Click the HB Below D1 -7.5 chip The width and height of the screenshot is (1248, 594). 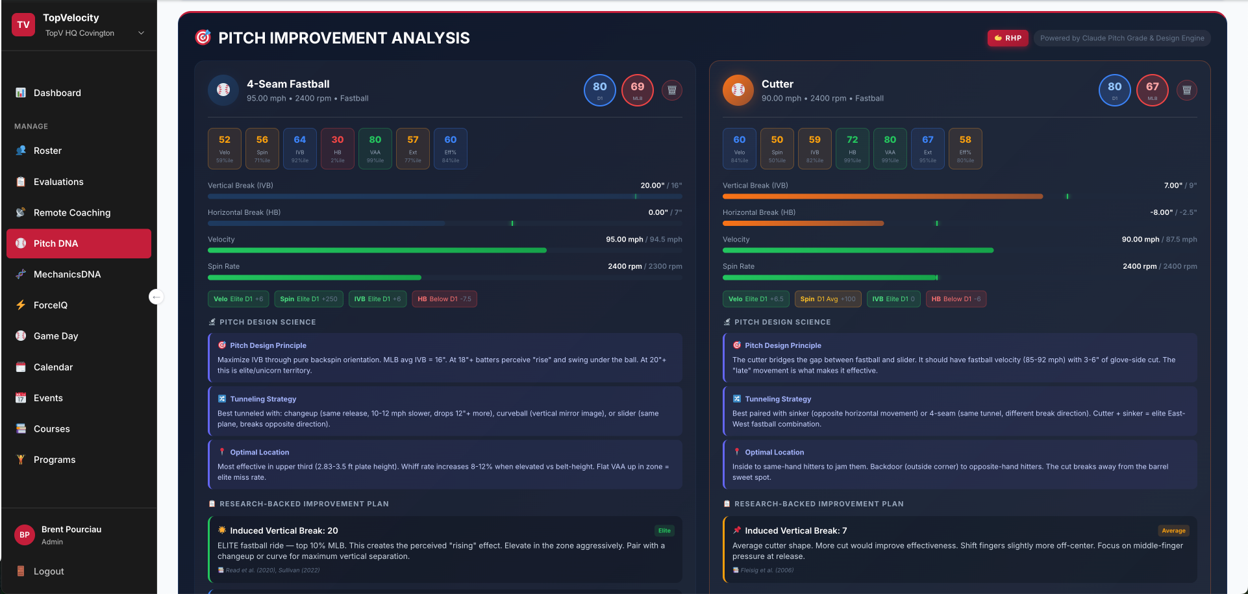[x=444, y=299]
